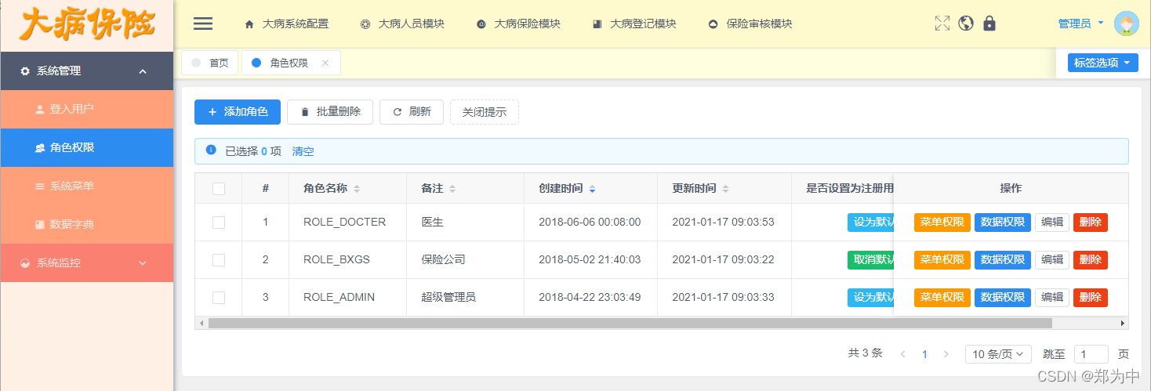Click the 清空 link
Viewport: 1151px width, 391px height.
click(303, 151)
